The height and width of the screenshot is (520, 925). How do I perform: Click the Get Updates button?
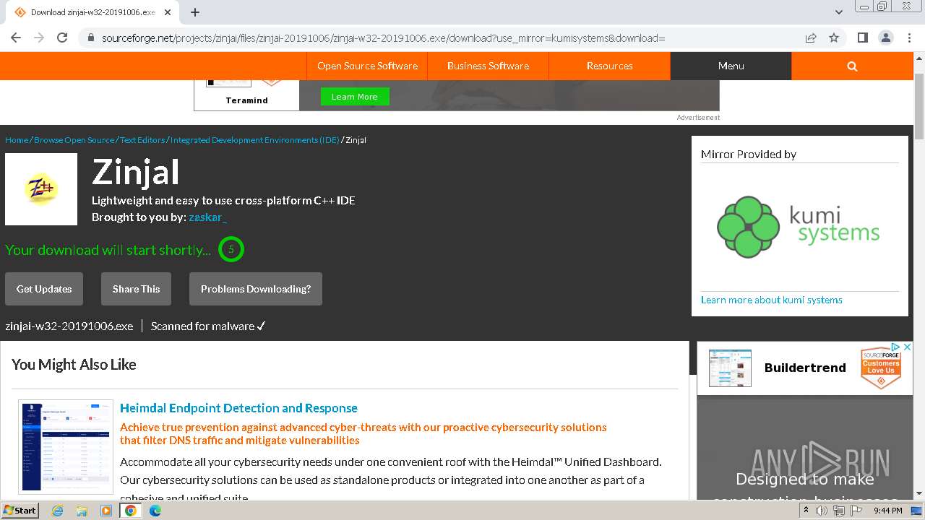pyautogui.click(x=44, y=289)
